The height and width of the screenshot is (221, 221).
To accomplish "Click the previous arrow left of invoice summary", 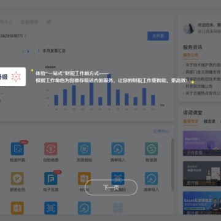I will point(23,51).
